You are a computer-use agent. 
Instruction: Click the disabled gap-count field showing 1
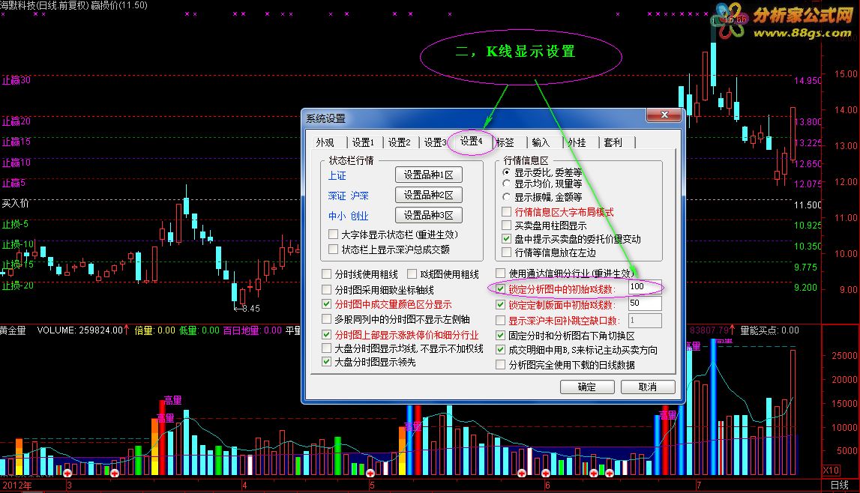645,321
